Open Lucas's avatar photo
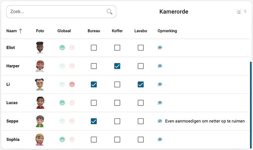The width and height of the screenshot is (253, 150). 40,103
